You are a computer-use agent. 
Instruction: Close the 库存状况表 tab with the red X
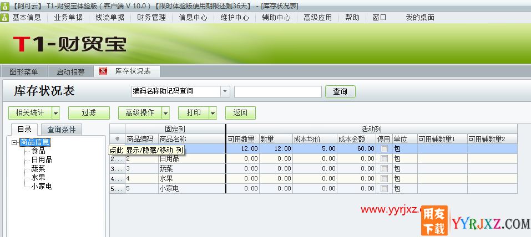point(103,71)
